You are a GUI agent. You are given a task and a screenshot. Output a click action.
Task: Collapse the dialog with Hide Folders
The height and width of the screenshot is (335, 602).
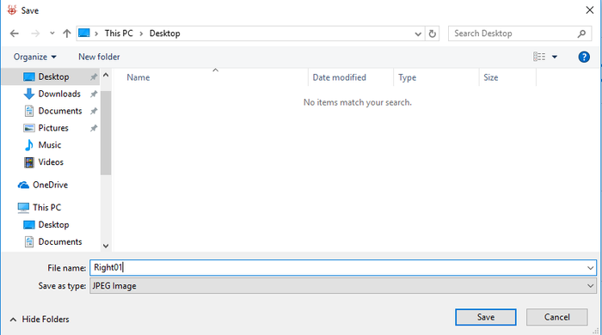tap(40, 320)
